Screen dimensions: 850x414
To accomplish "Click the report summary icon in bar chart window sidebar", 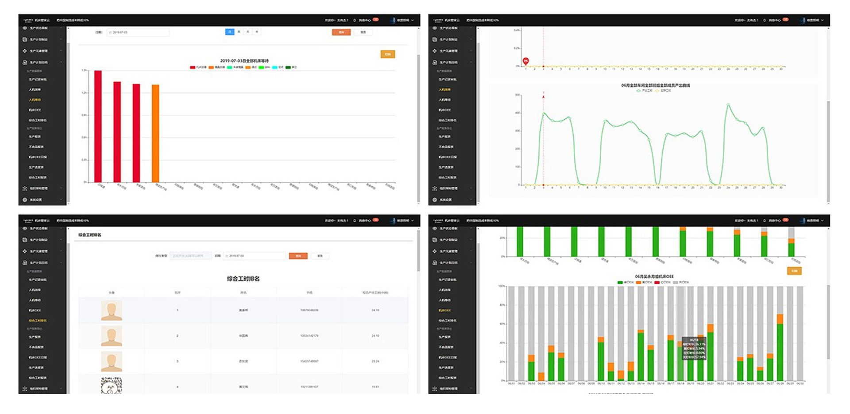I will (x=25, y=62).
